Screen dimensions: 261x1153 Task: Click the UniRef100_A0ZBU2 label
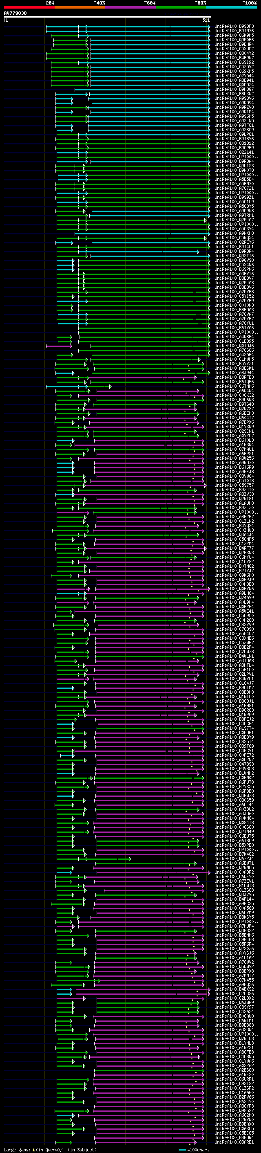click(234, 809)
